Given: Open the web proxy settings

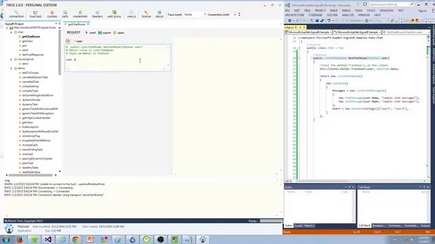Looking at the screenshot, I should point(114,14).
